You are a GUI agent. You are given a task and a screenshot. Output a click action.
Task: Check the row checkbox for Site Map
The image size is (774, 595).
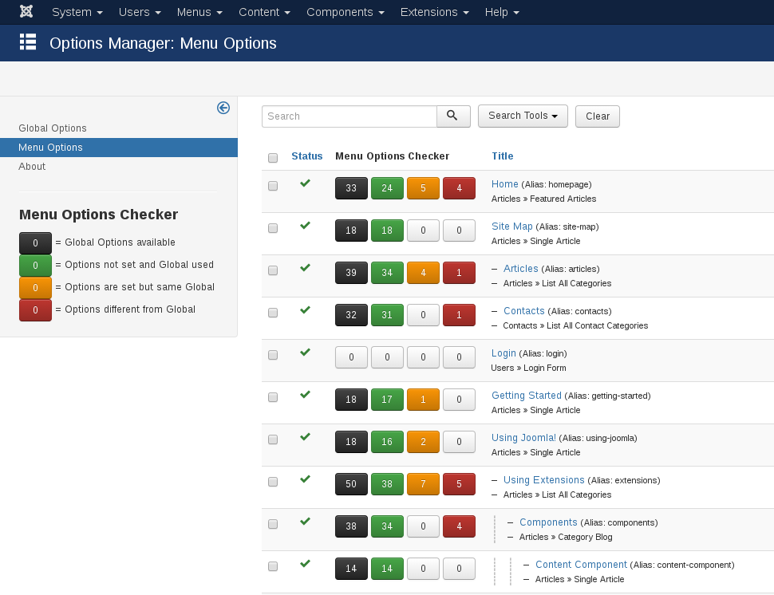click(x=272, y=227)
